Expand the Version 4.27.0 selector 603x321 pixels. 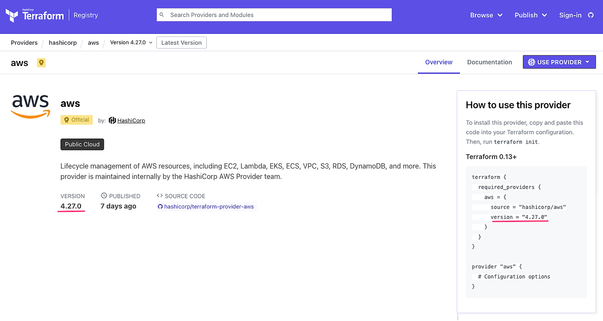131,42
